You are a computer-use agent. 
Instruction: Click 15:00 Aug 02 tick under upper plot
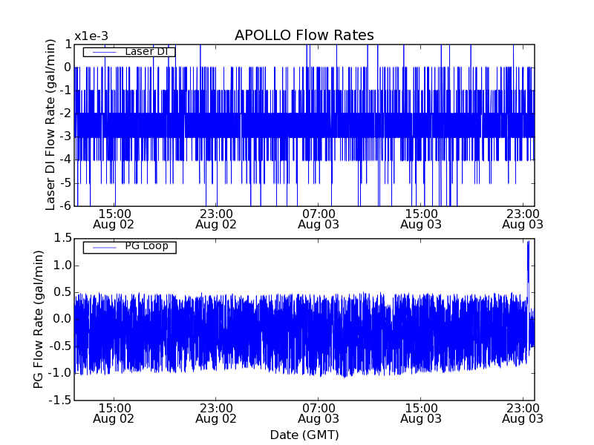[x=114, y=218]
